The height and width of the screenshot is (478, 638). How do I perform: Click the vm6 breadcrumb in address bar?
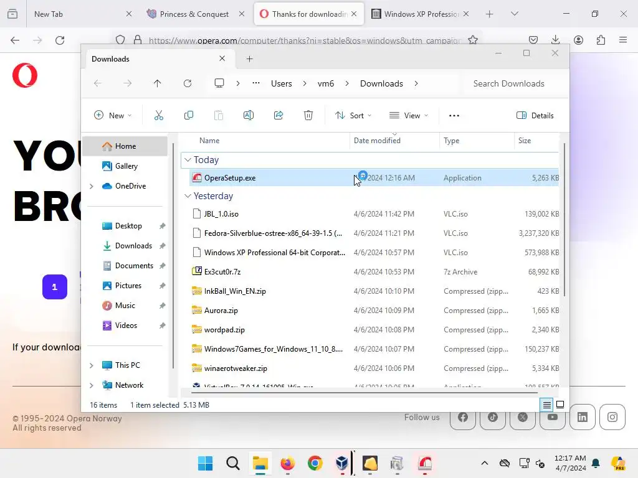(x=325, y=83)
